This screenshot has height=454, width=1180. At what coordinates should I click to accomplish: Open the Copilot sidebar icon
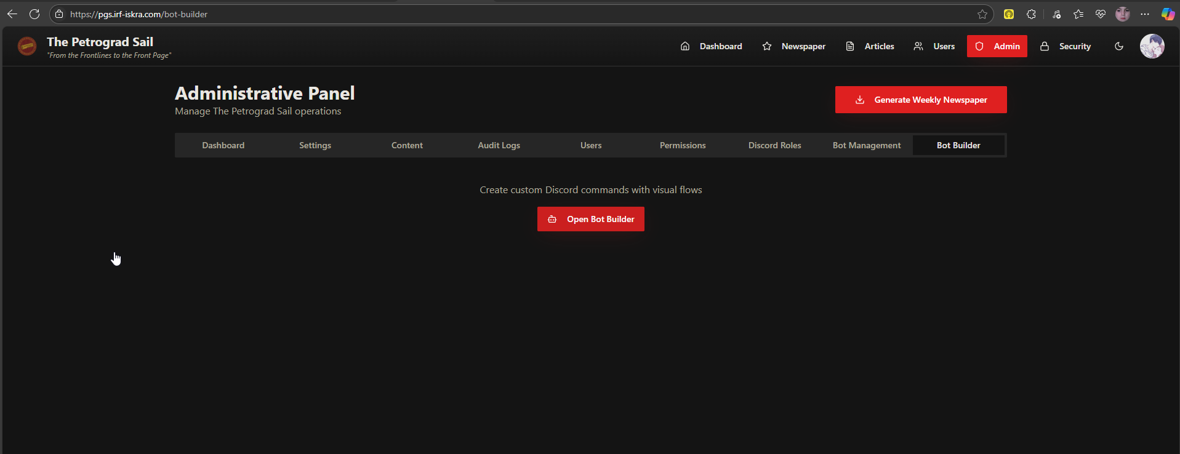pyautogui.click(x=1168, y=14)
